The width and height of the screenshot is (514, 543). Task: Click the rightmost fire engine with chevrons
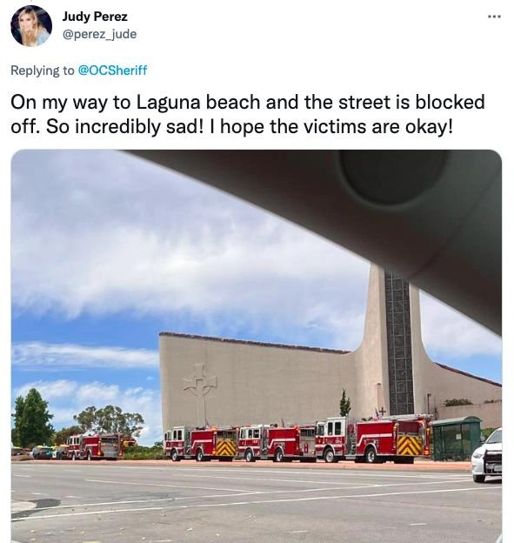pyautogui.click(x=374, y=439)
